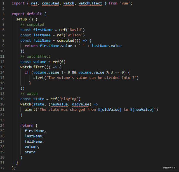Click the '// computed' comment
The width and height of the screenshot is (179, 172).
click(32, 25)
